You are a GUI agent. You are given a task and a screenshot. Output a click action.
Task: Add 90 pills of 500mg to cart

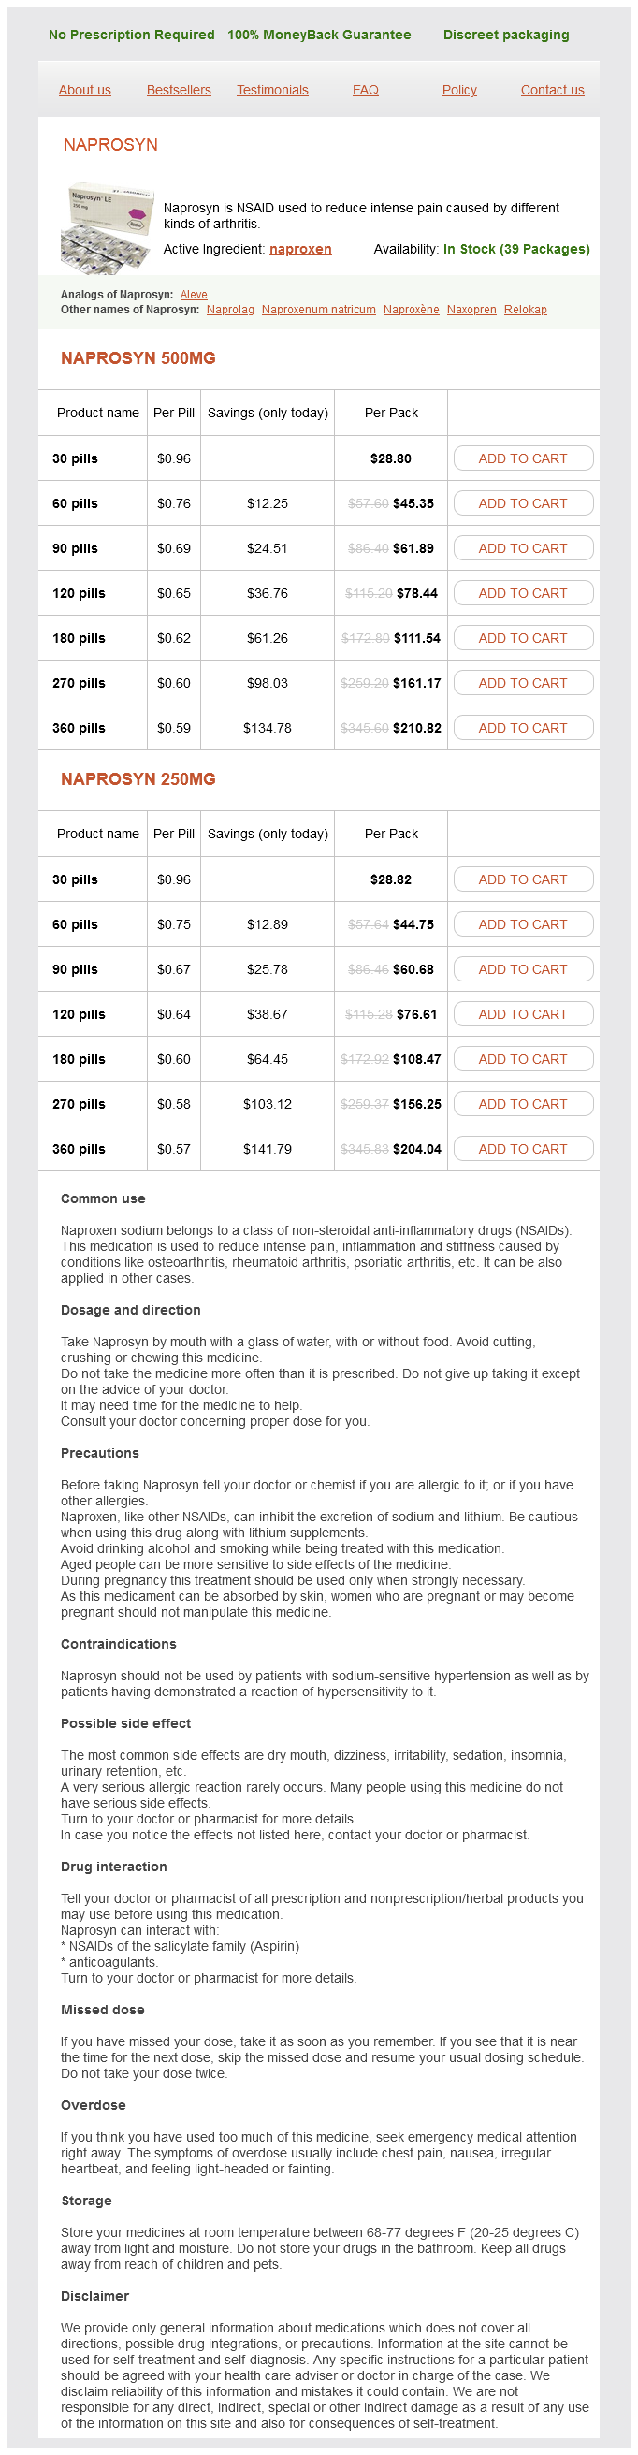tap(523, 548)
